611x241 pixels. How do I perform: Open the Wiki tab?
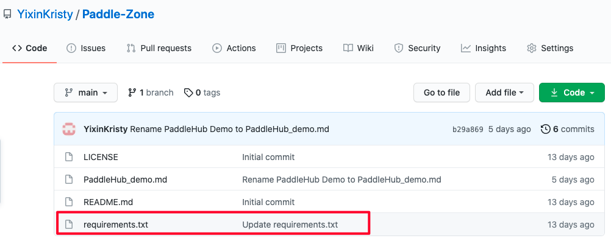point(358,48)
